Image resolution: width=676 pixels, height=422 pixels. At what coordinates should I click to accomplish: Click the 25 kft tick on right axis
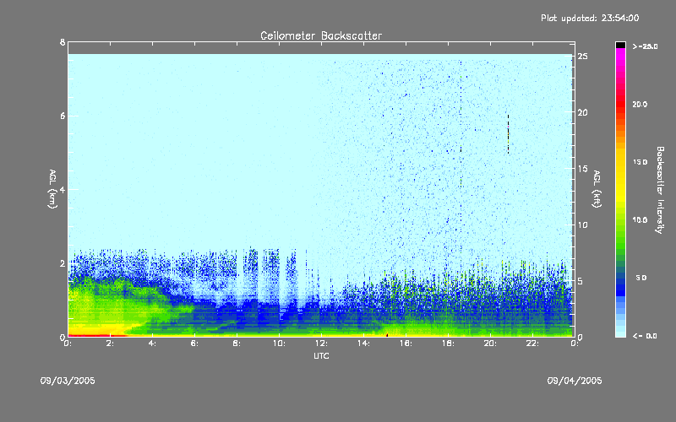582,57
